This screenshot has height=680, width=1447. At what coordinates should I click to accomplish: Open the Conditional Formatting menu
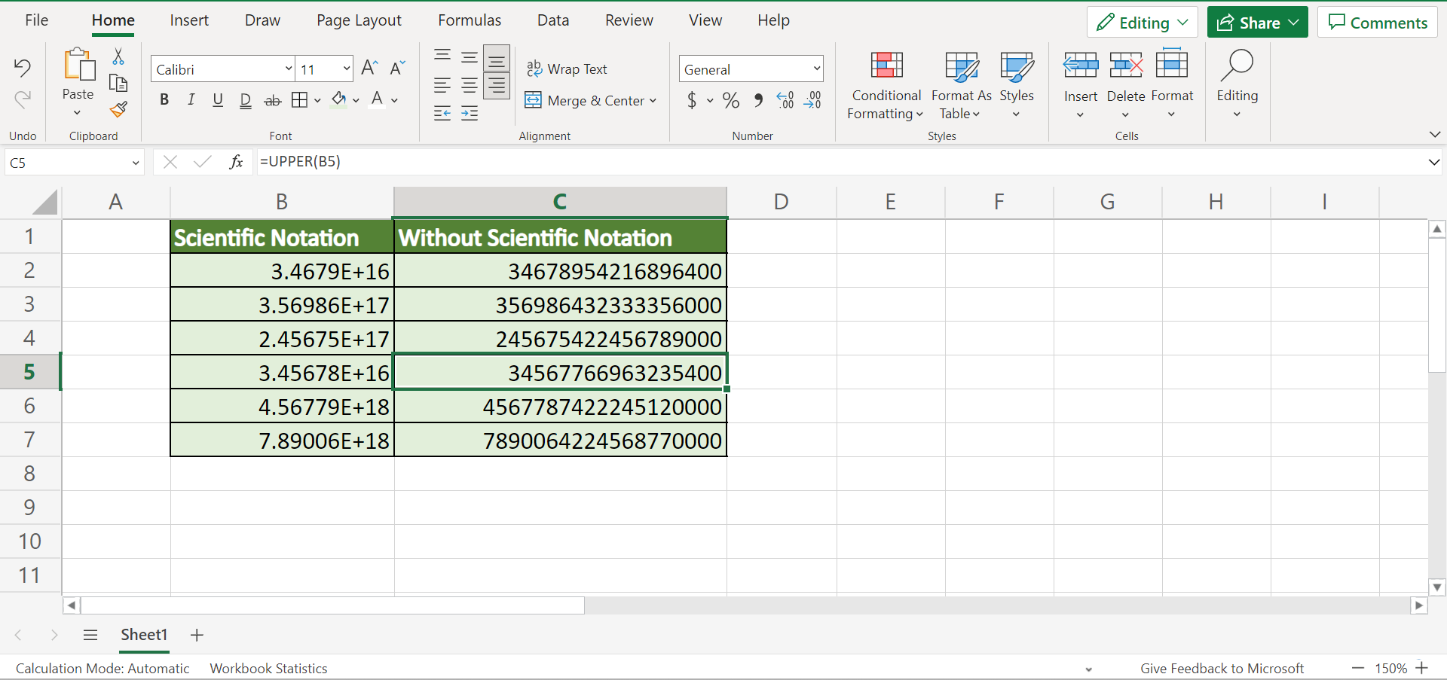point(886,85)
